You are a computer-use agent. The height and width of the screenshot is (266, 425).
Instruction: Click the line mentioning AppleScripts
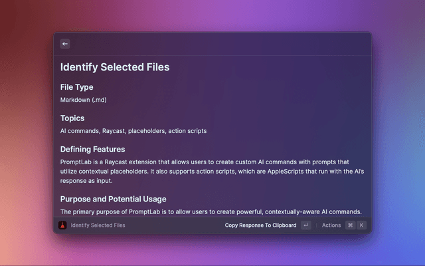pyautogui.click(x=212, y=172)
